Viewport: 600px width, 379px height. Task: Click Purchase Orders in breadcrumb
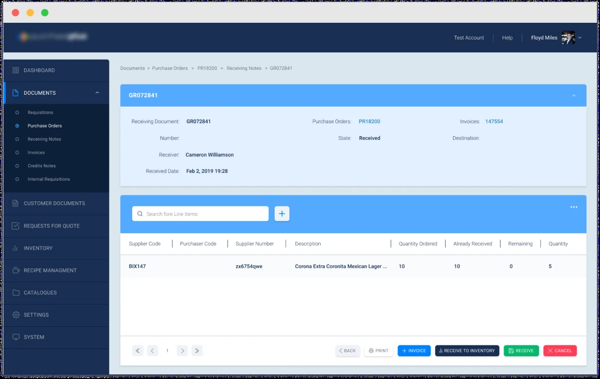coord(170,68)
